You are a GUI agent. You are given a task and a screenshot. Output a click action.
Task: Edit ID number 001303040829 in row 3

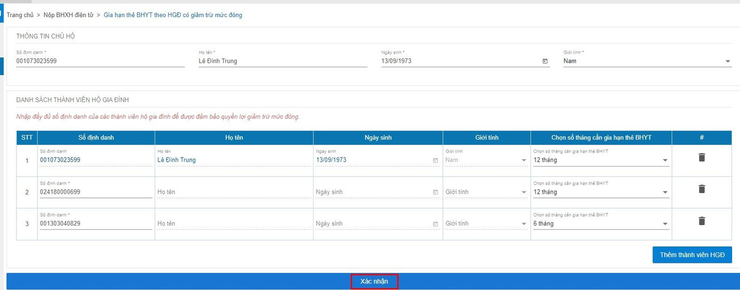coord(96,224)
